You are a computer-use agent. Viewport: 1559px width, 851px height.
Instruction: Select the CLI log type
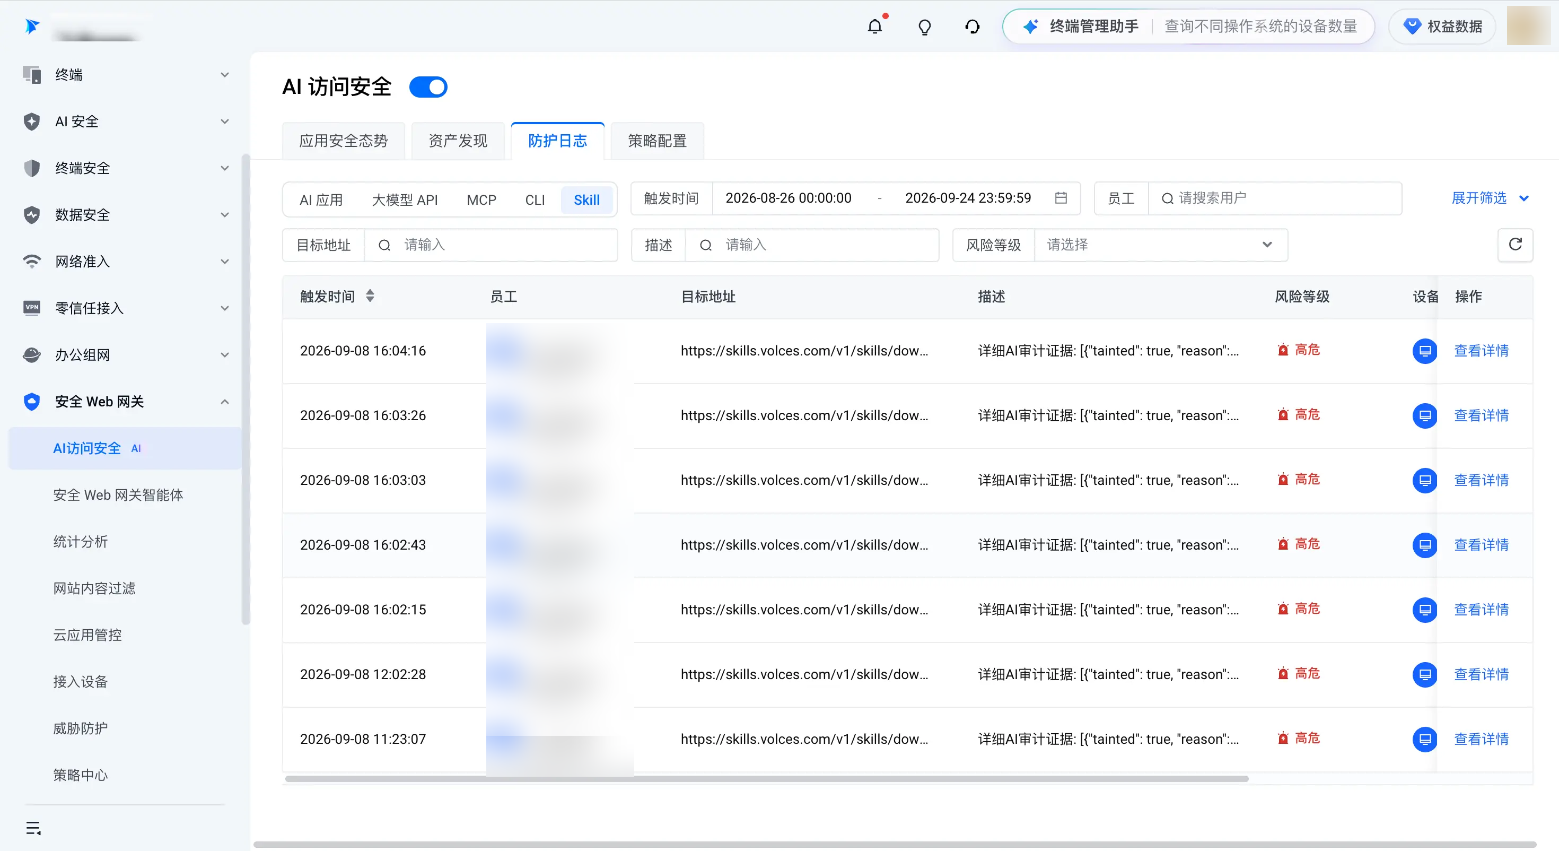coord(535,200)
